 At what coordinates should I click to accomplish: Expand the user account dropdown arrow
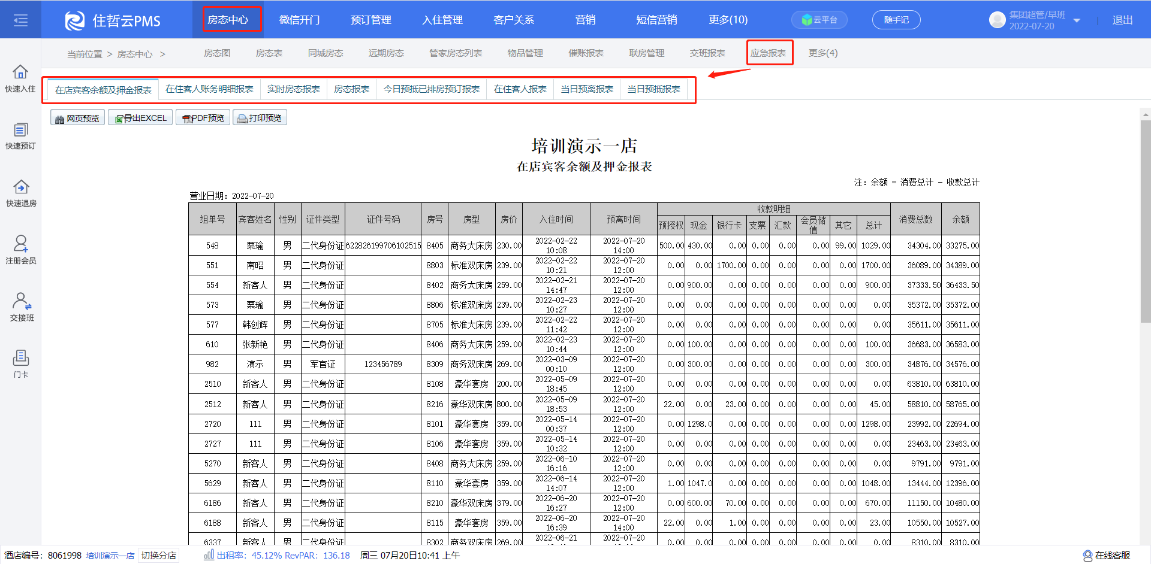(1077, 20)
